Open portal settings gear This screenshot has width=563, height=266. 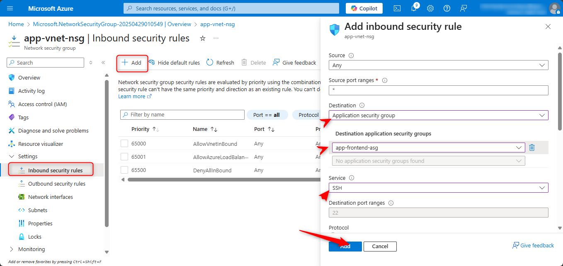pyautogui.click(x=430, y=8)
